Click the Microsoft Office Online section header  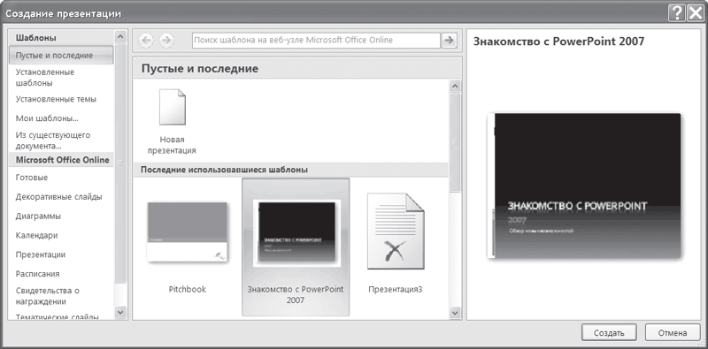point(62,160)
